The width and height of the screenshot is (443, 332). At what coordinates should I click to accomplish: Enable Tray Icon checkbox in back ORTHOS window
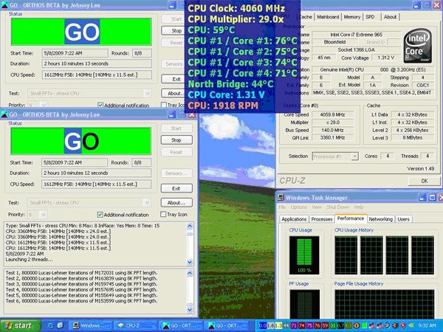tap(164, 105)
